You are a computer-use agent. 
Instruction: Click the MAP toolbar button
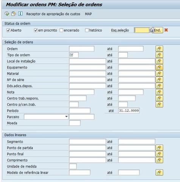[88, 14]
